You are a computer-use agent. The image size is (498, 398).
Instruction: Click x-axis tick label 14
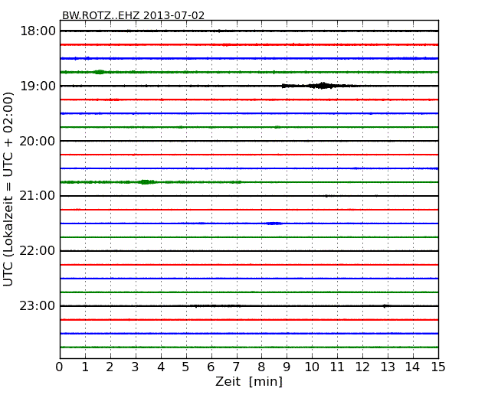[413, 367]
